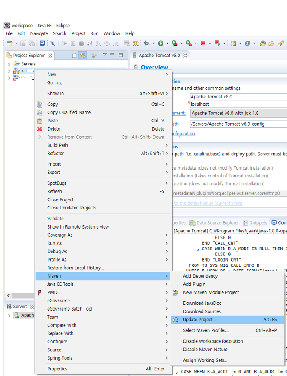Image resolution: width=287 pixels, height=376 pixels.
Task: Expand the New submenu in context menu
Action: pos(104,74)
